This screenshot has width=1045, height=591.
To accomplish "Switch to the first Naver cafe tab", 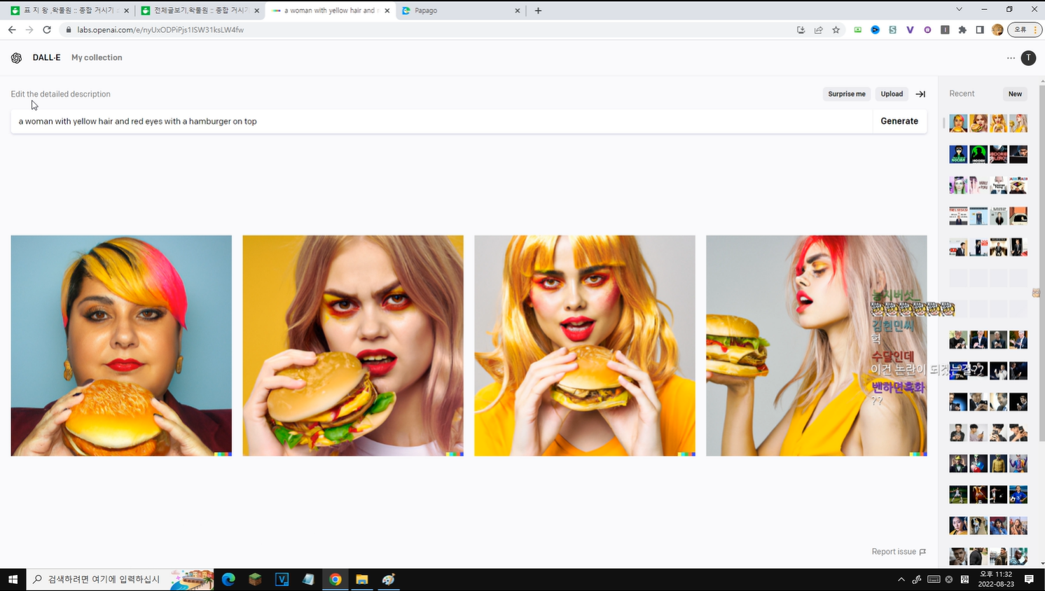I will tap(69, 11).
